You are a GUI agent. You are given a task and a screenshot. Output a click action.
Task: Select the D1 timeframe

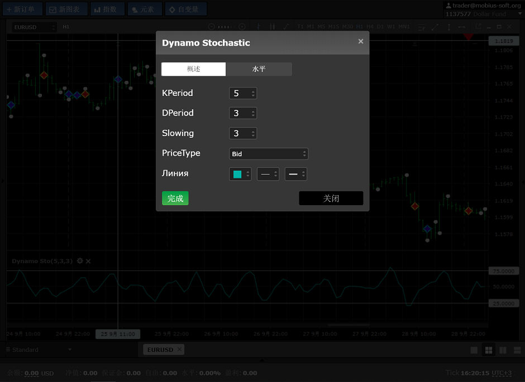click(380, 27)
